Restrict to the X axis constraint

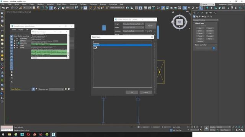pyautogui.click(x=185, y=8)
